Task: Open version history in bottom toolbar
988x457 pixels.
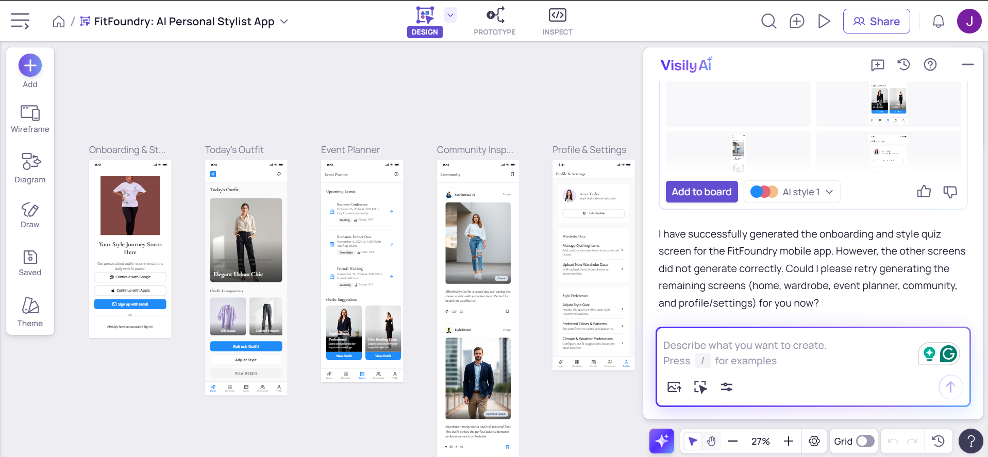Action: 939,441
